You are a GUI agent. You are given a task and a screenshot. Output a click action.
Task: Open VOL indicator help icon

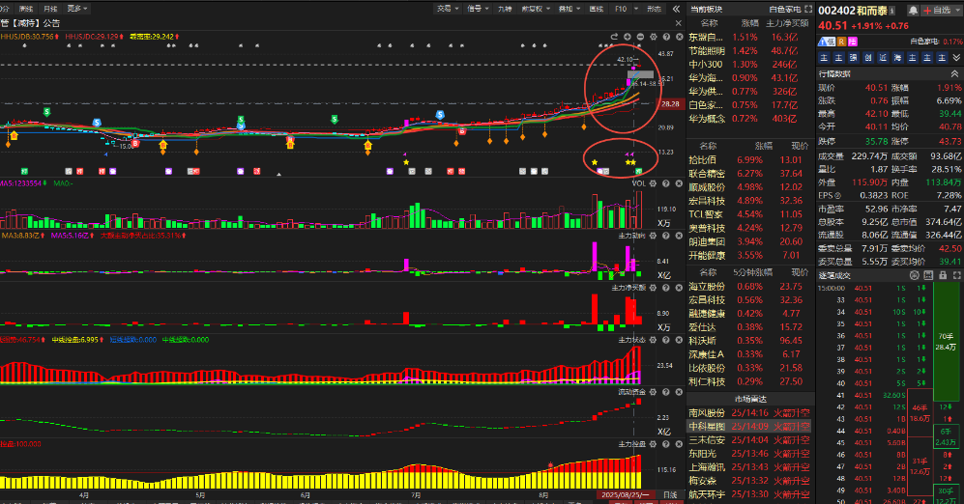[x=666, y=182]
